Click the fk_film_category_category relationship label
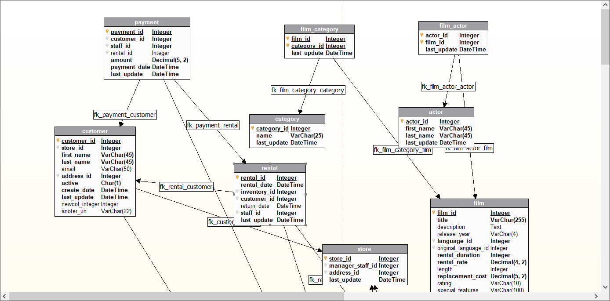 tap(308, 90)
